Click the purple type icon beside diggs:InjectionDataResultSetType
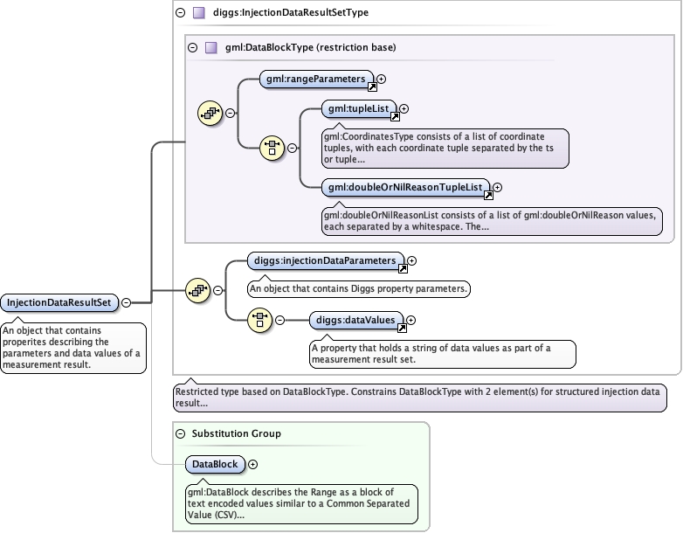 coord(198,13)
